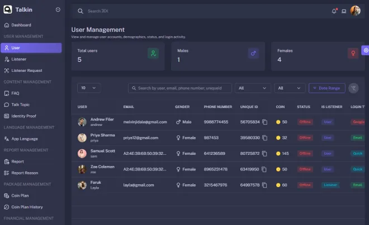Click the STATUS column header
The height and width of the screenshot is (225, 369).
tap(304, 107)
